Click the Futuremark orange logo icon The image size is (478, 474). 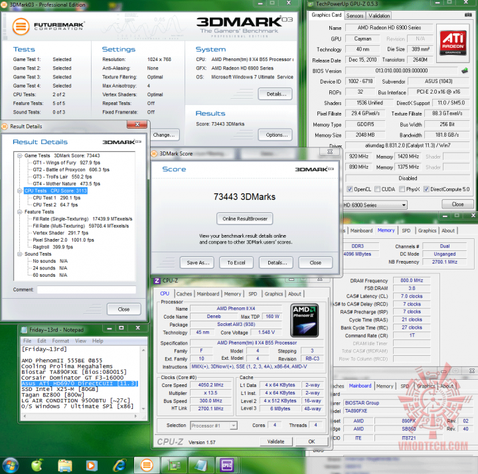click(21, 26)
